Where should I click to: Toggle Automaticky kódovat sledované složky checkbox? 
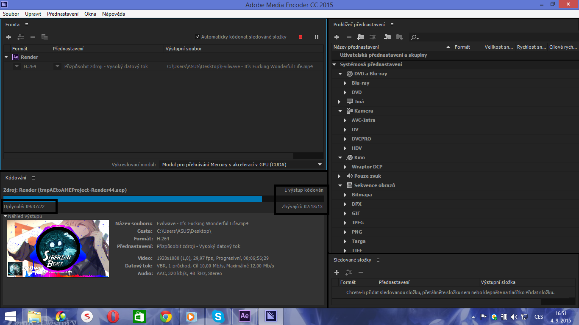click(x=198, y=37)
